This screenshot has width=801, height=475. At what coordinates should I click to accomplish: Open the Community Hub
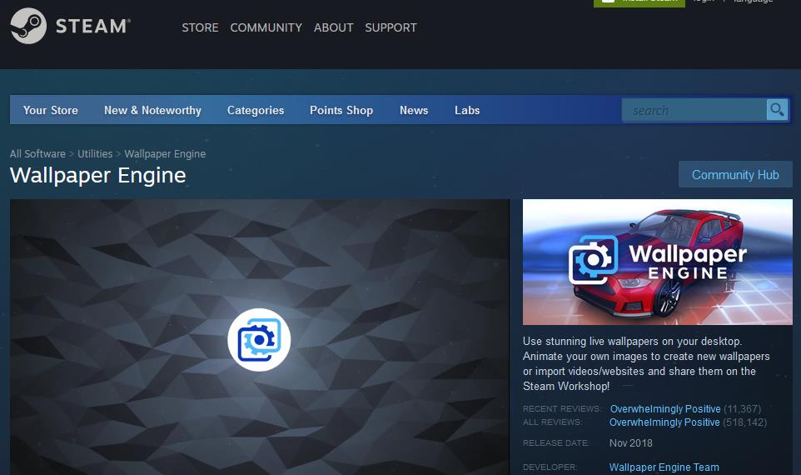click(x=735, y=174)
